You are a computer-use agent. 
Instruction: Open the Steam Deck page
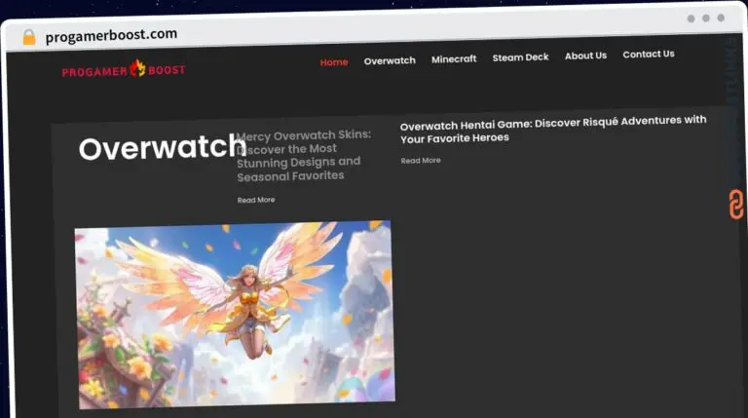(520, 57)
